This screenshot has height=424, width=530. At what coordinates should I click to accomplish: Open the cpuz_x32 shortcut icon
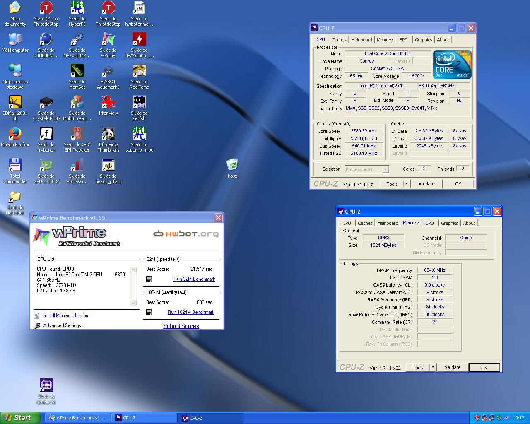tap(46, 385)
